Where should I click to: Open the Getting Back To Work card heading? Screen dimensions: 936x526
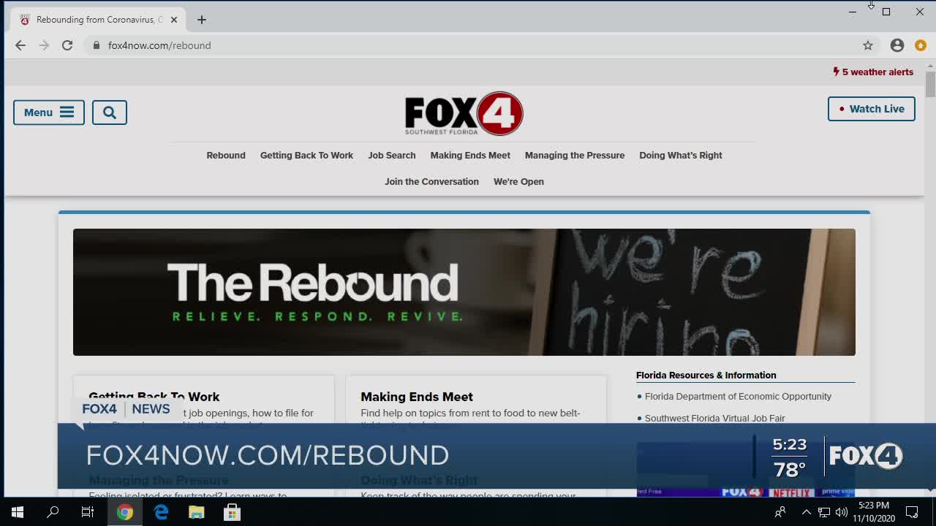pyautogui.click(x=154, y=397)
